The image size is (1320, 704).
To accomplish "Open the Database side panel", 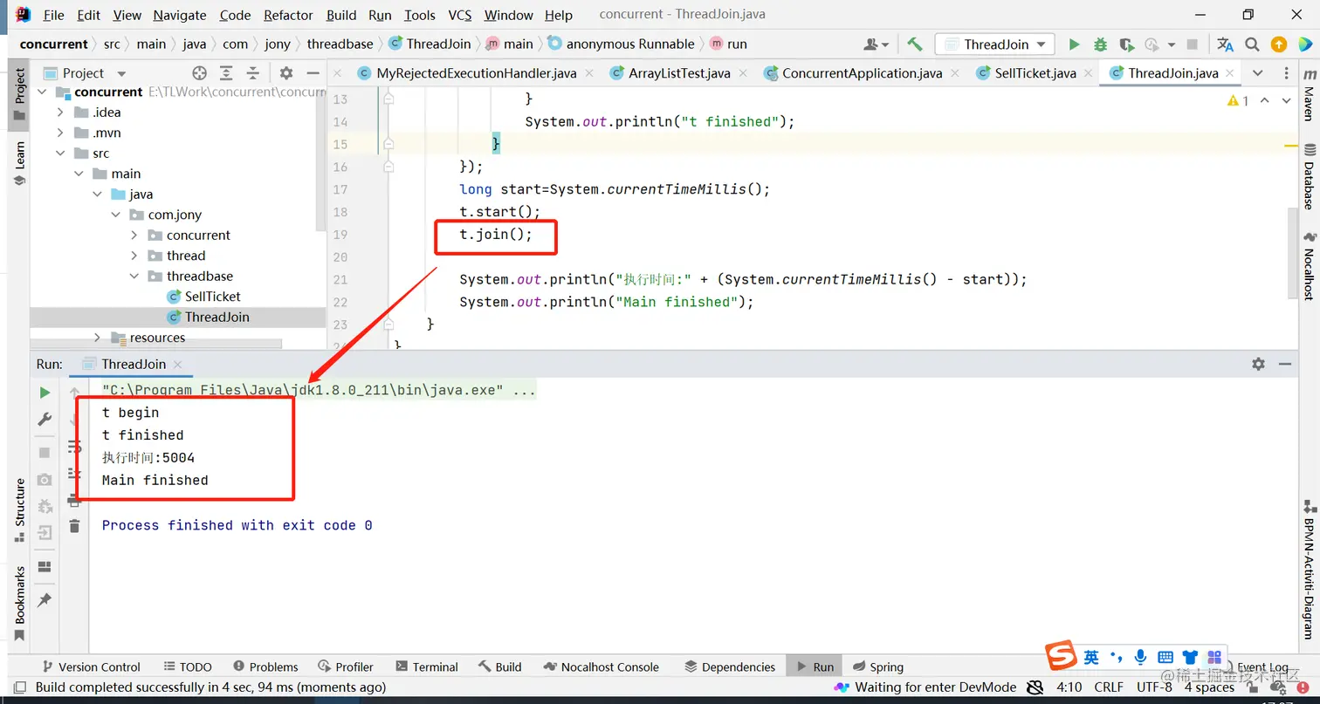I will point(1309,178).
